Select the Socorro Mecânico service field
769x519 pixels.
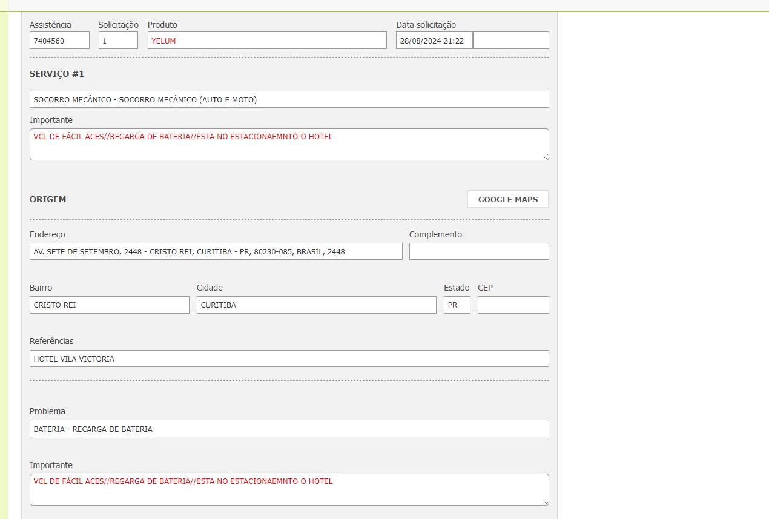coord(289,99)
